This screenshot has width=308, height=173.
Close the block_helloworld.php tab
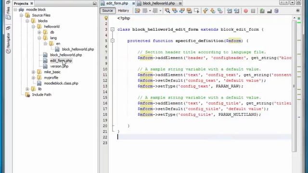click(x=180, y=3)
